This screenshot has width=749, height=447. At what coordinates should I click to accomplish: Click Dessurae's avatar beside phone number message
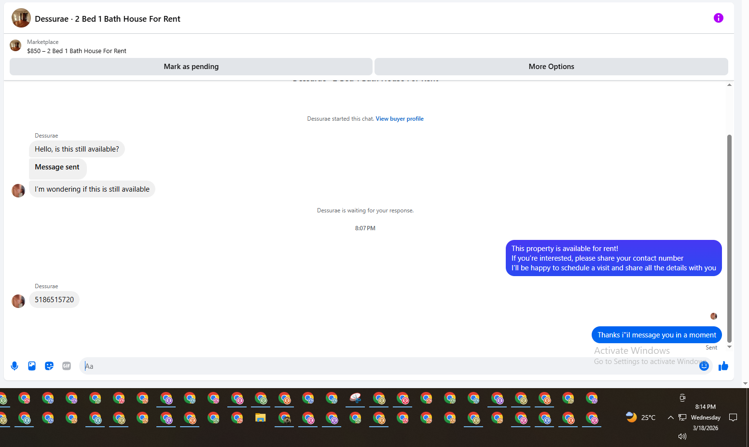18,301
